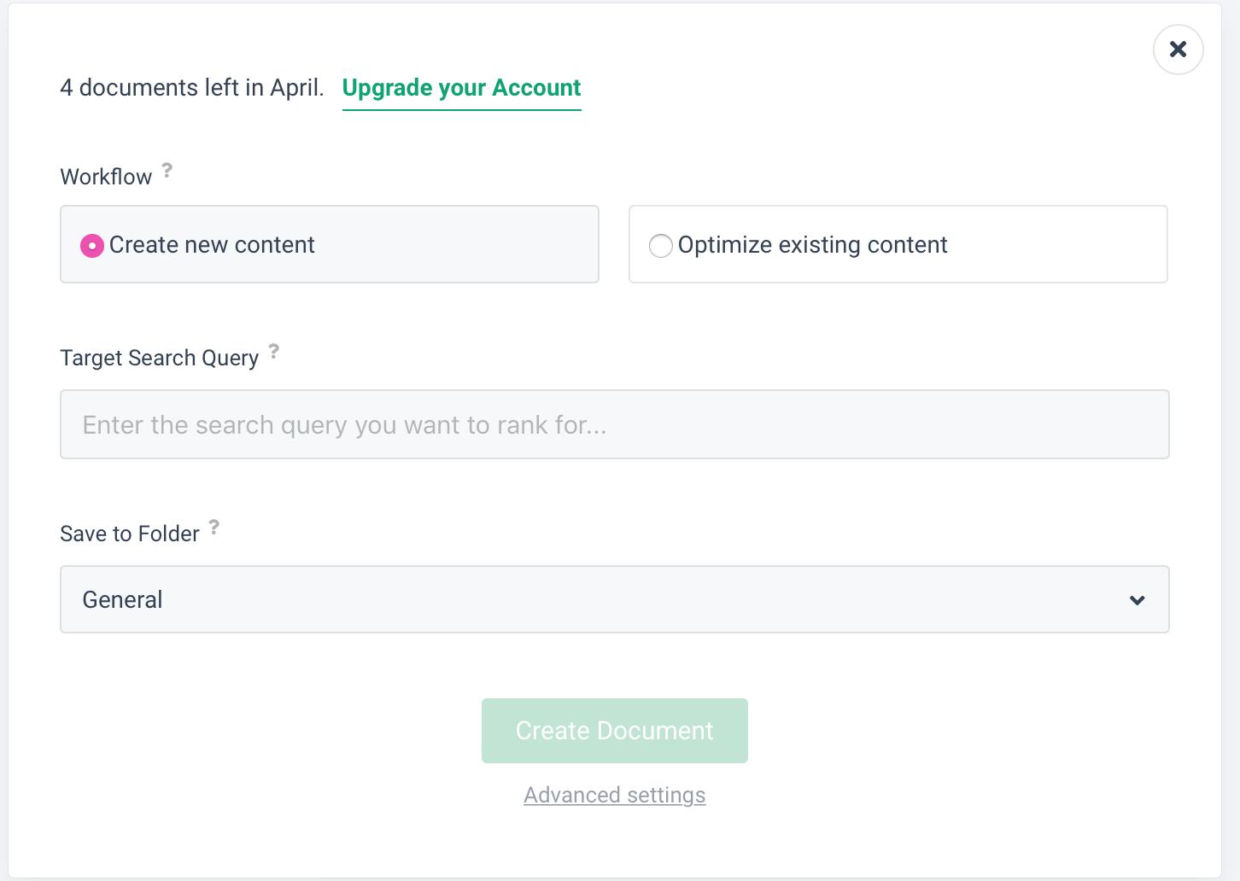Focus the search query input field
The width and height of the screenshot is (1240, 881).
(614, 424)
